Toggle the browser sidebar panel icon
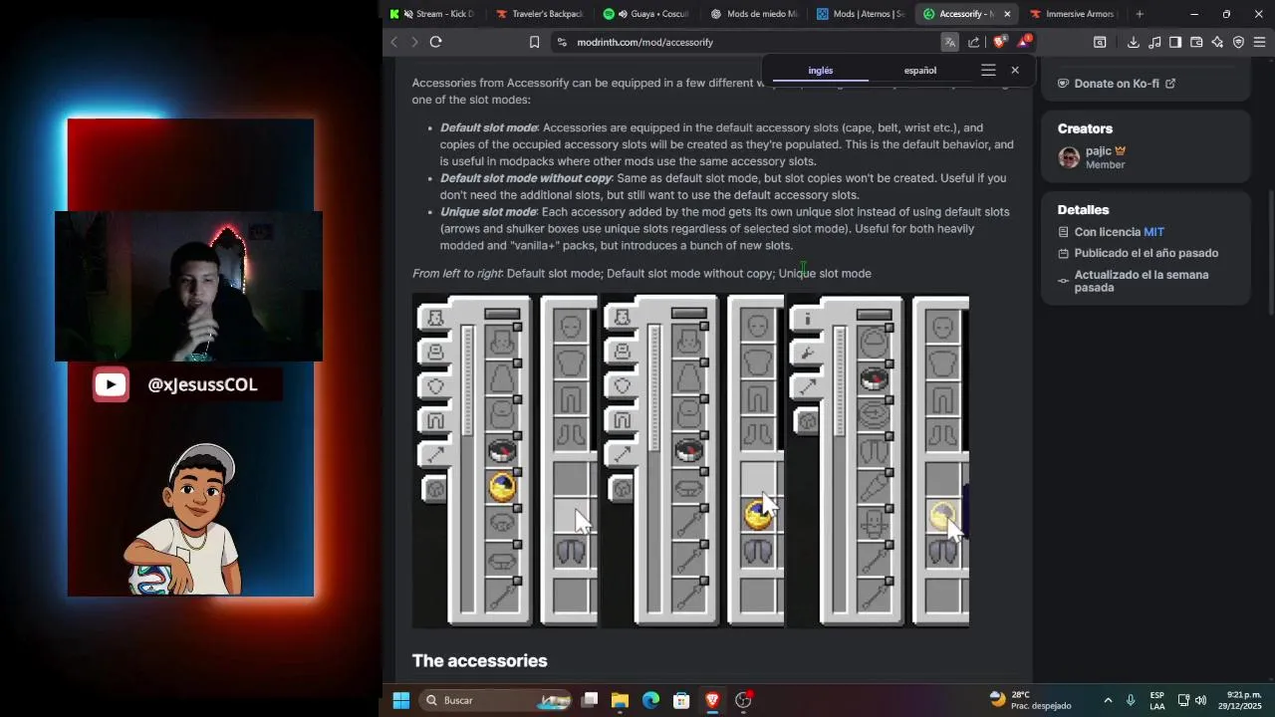Screen dimensions: 1275x717 (x=1175, y=42)
